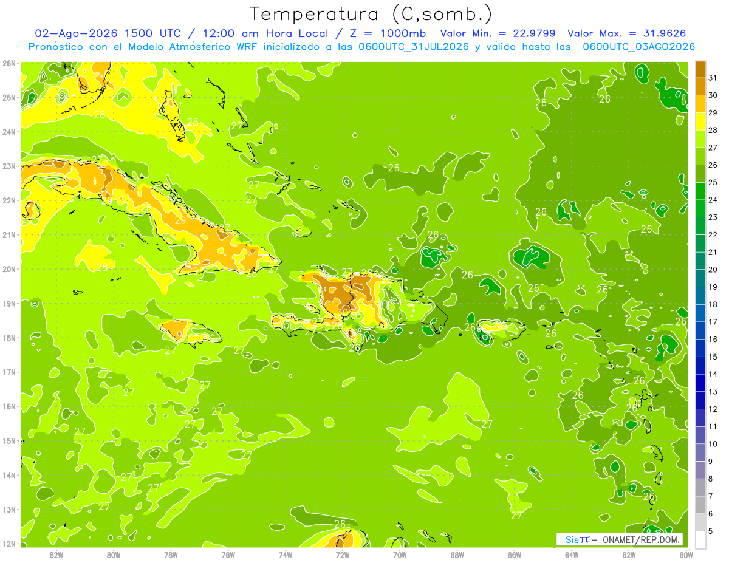The width and height of the screenshot is (729, 563).
Task: Click the '74W' longitude label
Action: [x=286, y=554]
